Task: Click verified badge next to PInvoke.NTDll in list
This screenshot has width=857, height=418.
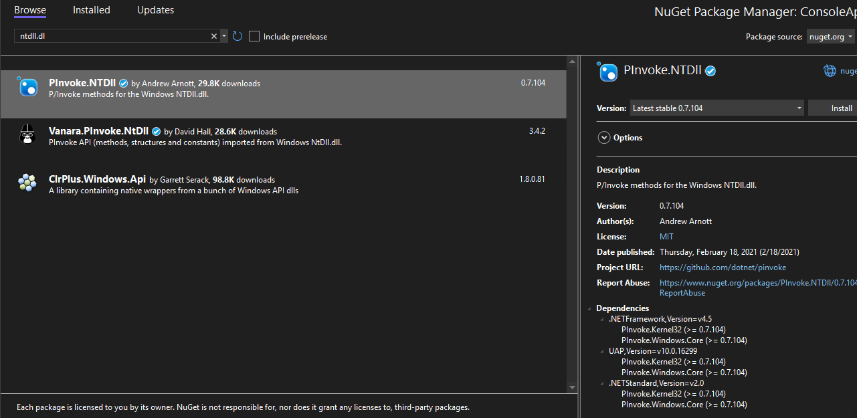Action: pyautogui.click(x=123, y=84)
